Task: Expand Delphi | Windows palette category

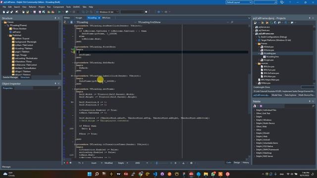Action: pos(255,120)
